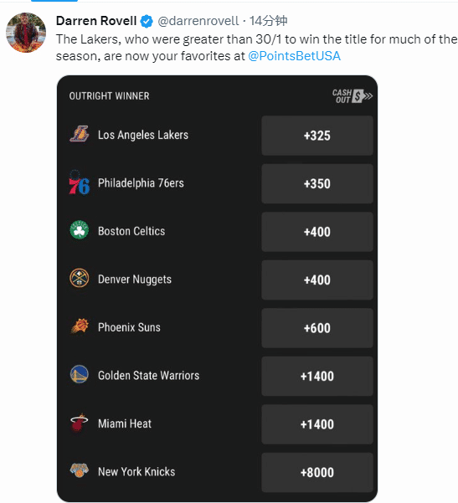Viewport: 458px width, 503px height.
Task: Click the Miami Heat logo icon
Action: click(79, 423)
